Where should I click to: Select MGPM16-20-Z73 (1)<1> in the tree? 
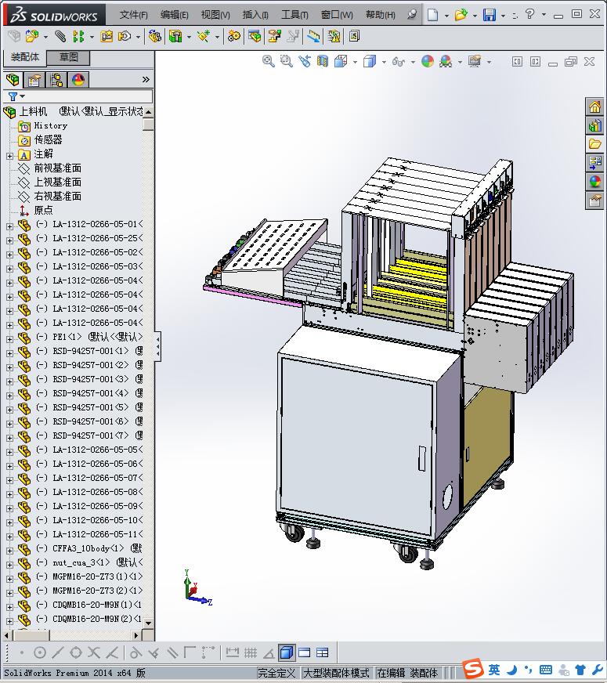tap(98, 576)
